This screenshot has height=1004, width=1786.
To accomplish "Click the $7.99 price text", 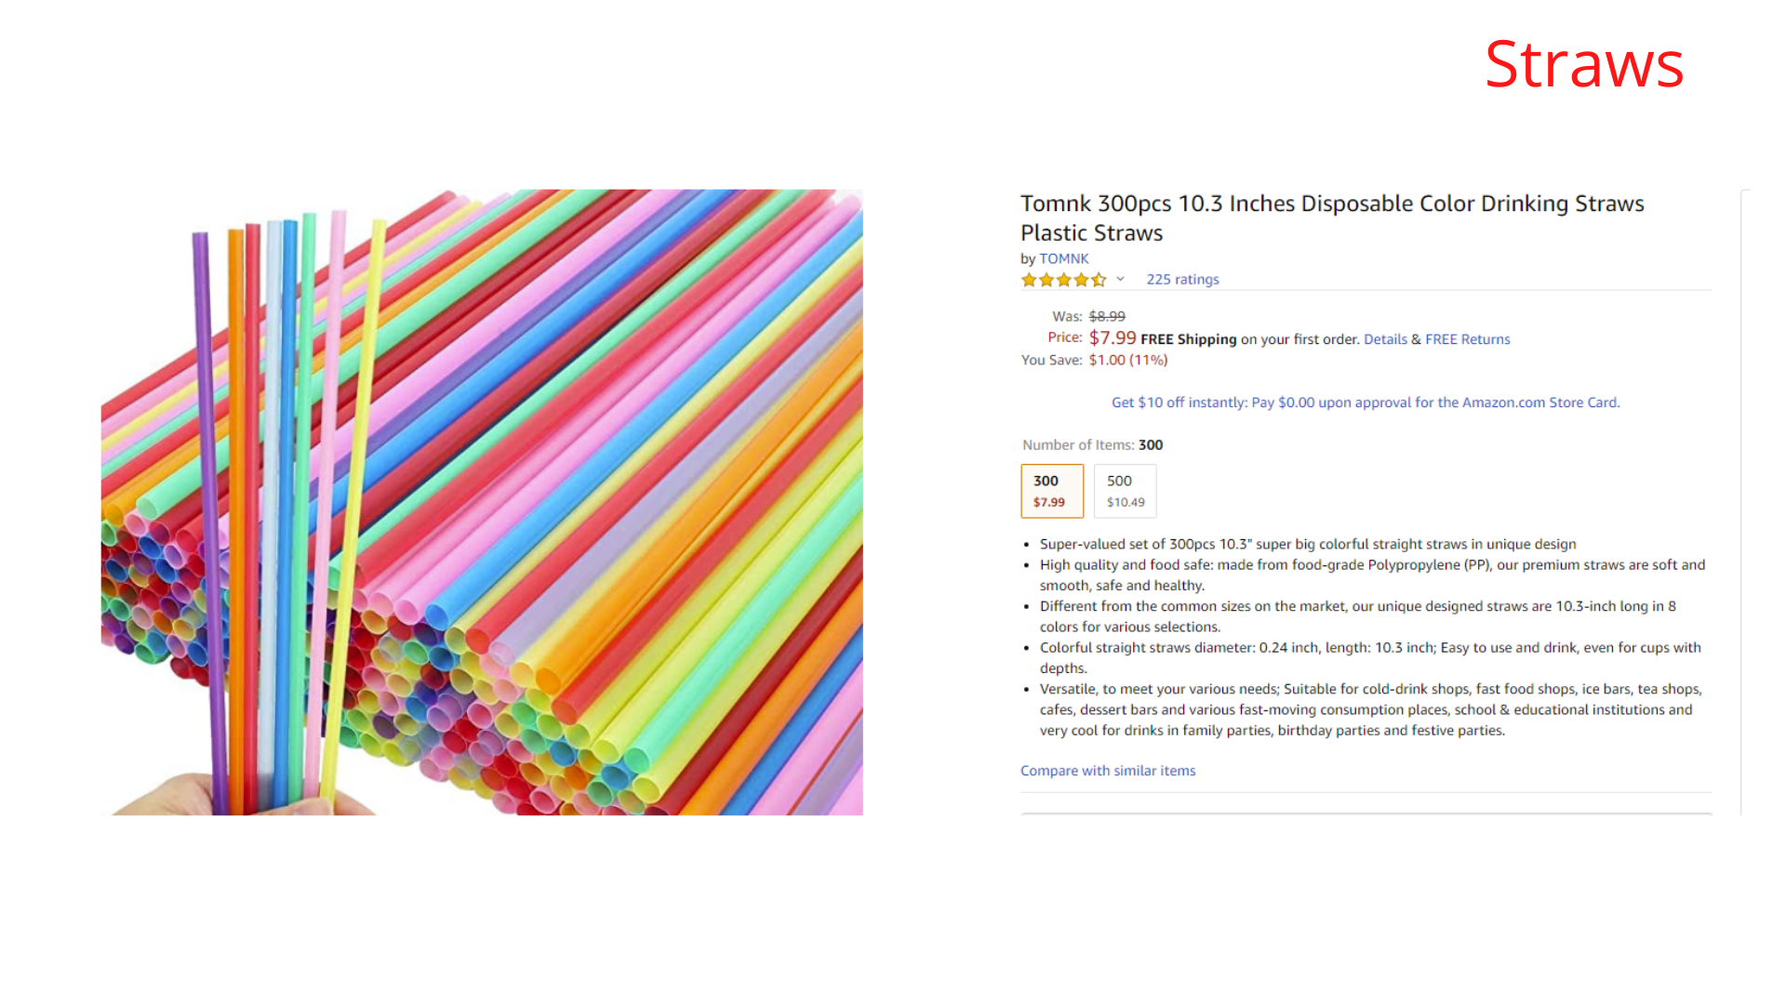I will tap(1113, 337).
